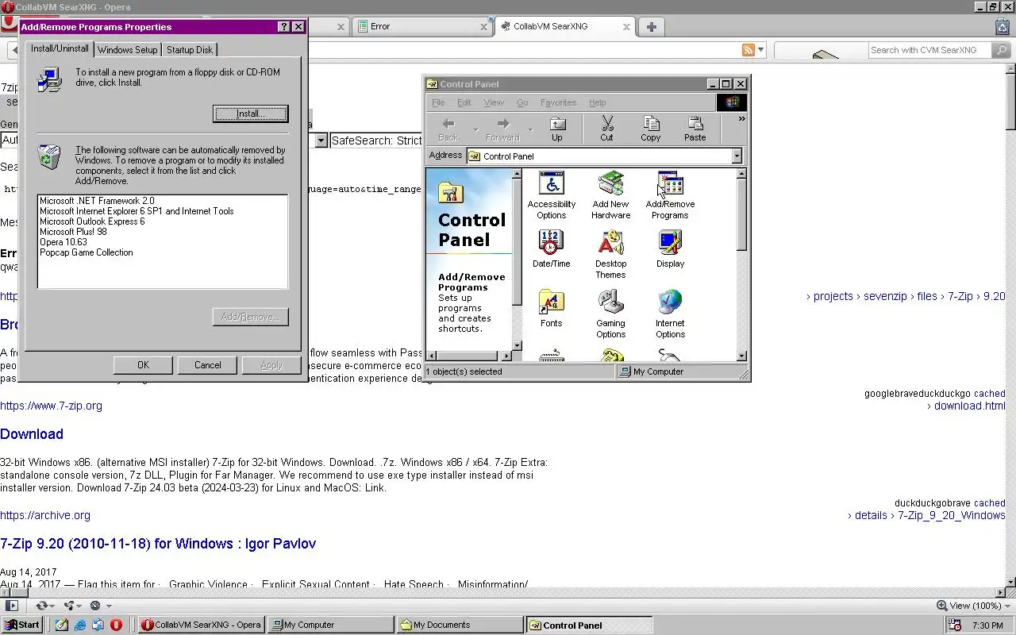Image resolution: width=1016 pixels, height=635 pixels.
Task: Open the File menu in Control Panel
Action: [x=438, y=102]
